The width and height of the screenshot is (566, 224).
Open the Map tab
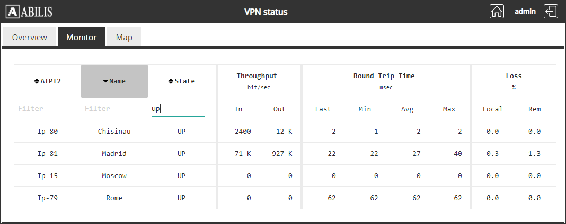[124, 38]
